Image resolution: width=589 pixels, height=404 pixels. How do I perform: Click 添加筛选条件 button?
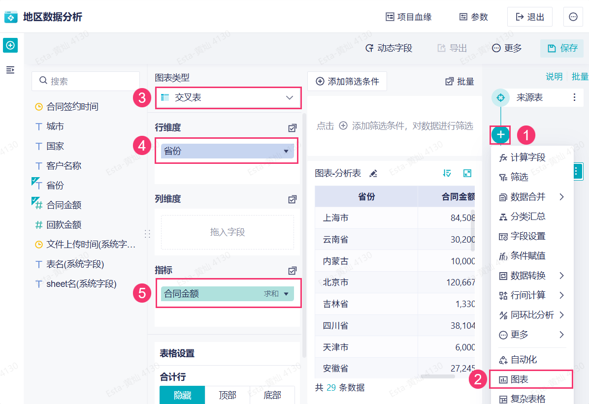tap(347, 82)
